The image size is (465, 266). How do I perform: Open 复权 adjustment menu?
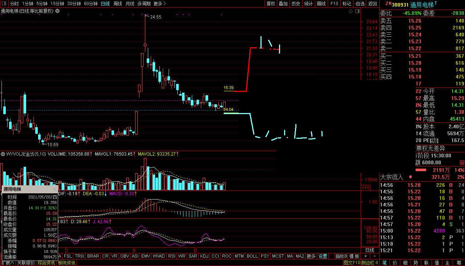pyautogui.click(x=271, y=4)
